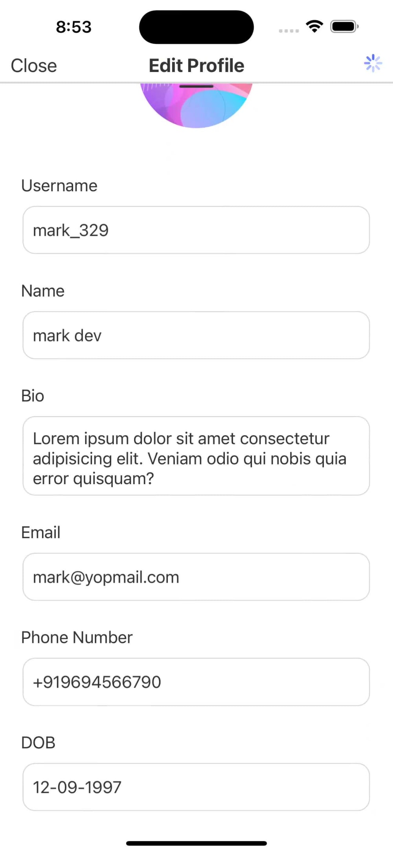393x853 pixels.
Task: Tap the Username label
Action: tap(59, 186)
